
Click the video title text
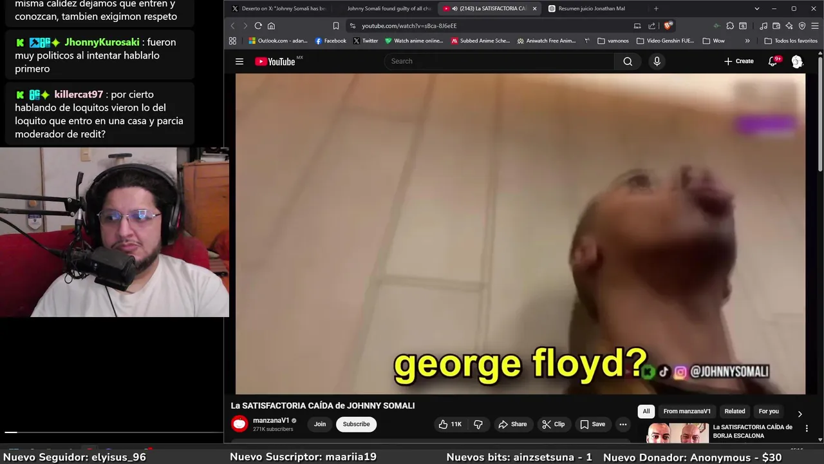click(323, 405)
